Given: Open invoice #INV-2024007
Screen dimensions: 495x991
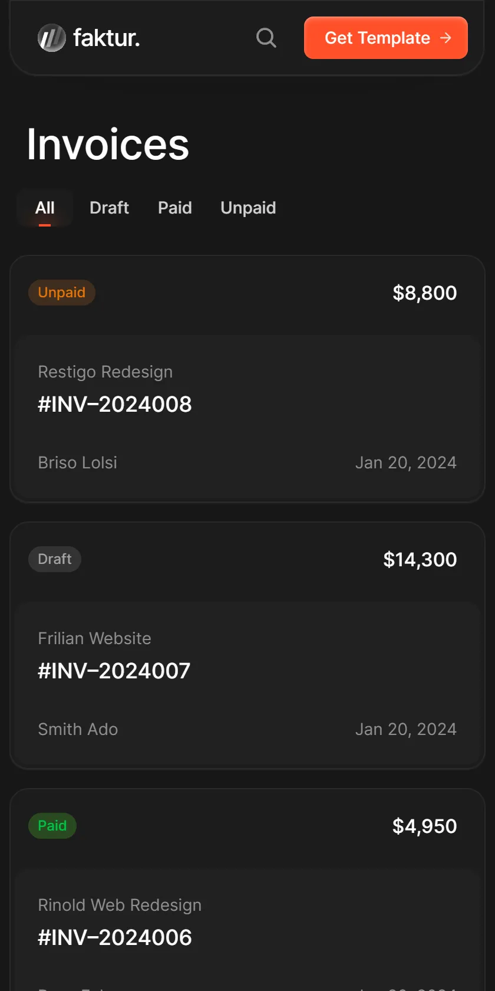Looking at the screenshot, I should 114,671.
